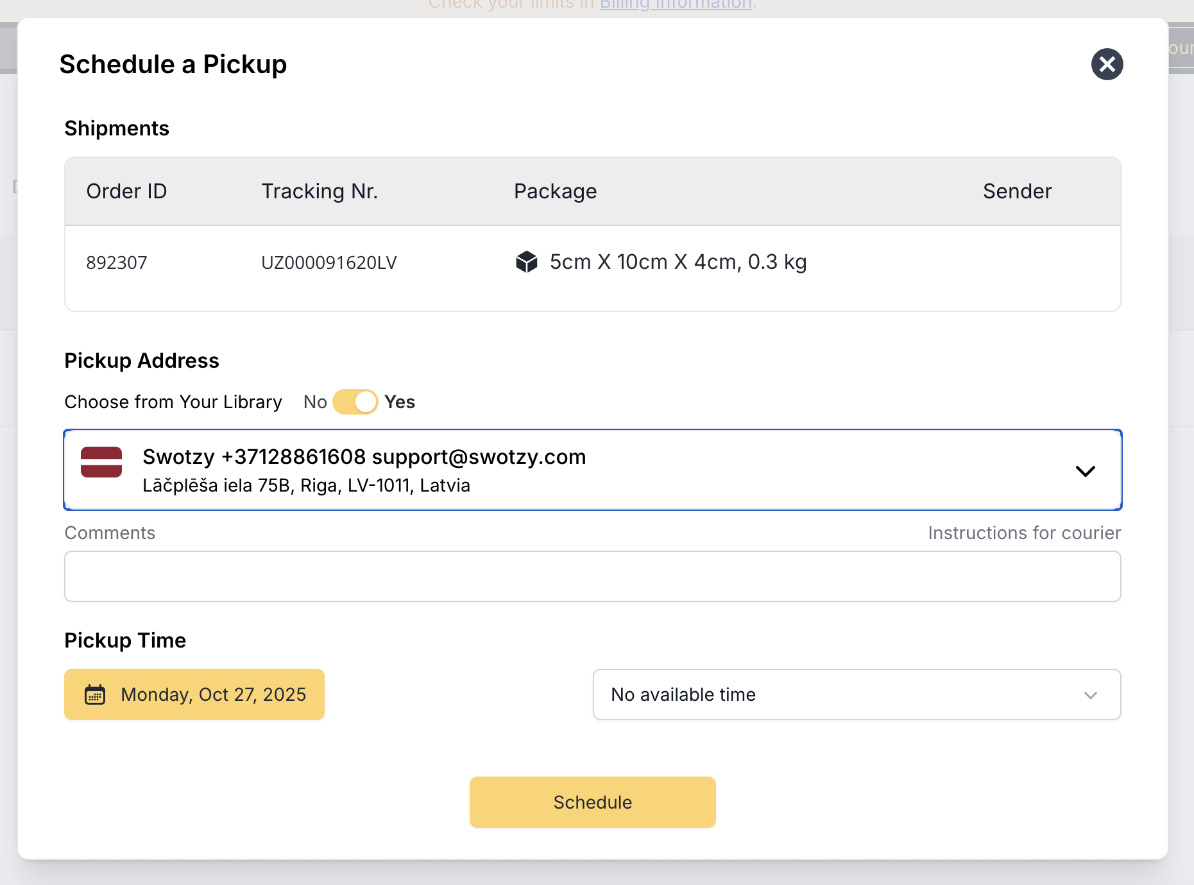This screenshot has width=1194, height=885.
Task: Click the chevron on the pickup address selector
Action: click(1086, 470)
